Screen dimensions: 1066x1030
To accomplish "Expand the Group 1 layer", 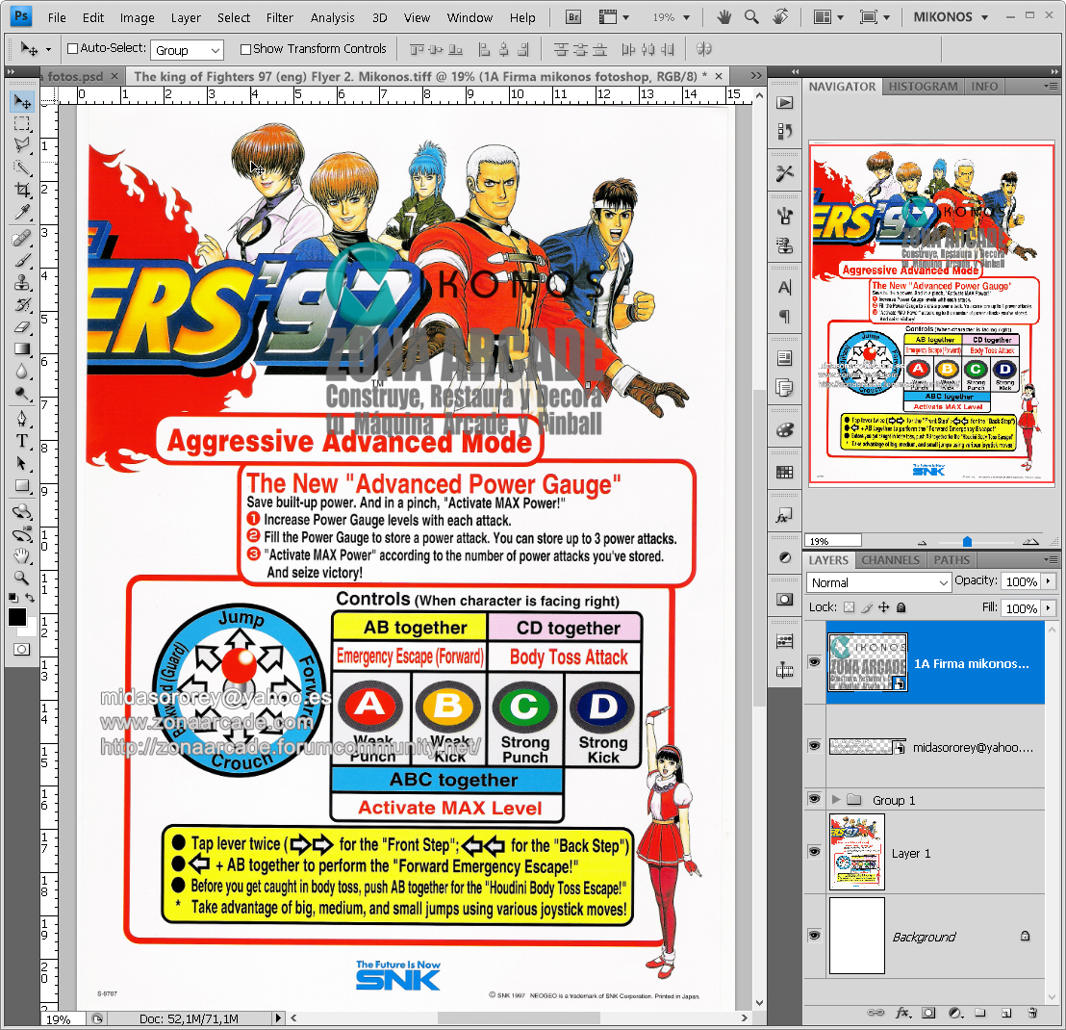I will click(835, 798).
